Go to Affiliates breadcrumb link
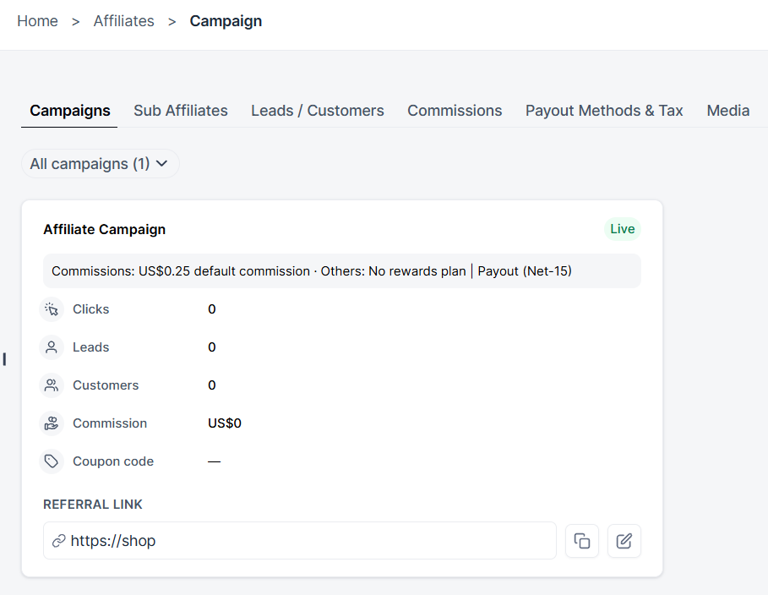Image resolution: width=768 pixels, height=595 pixels. coord(124,21)
